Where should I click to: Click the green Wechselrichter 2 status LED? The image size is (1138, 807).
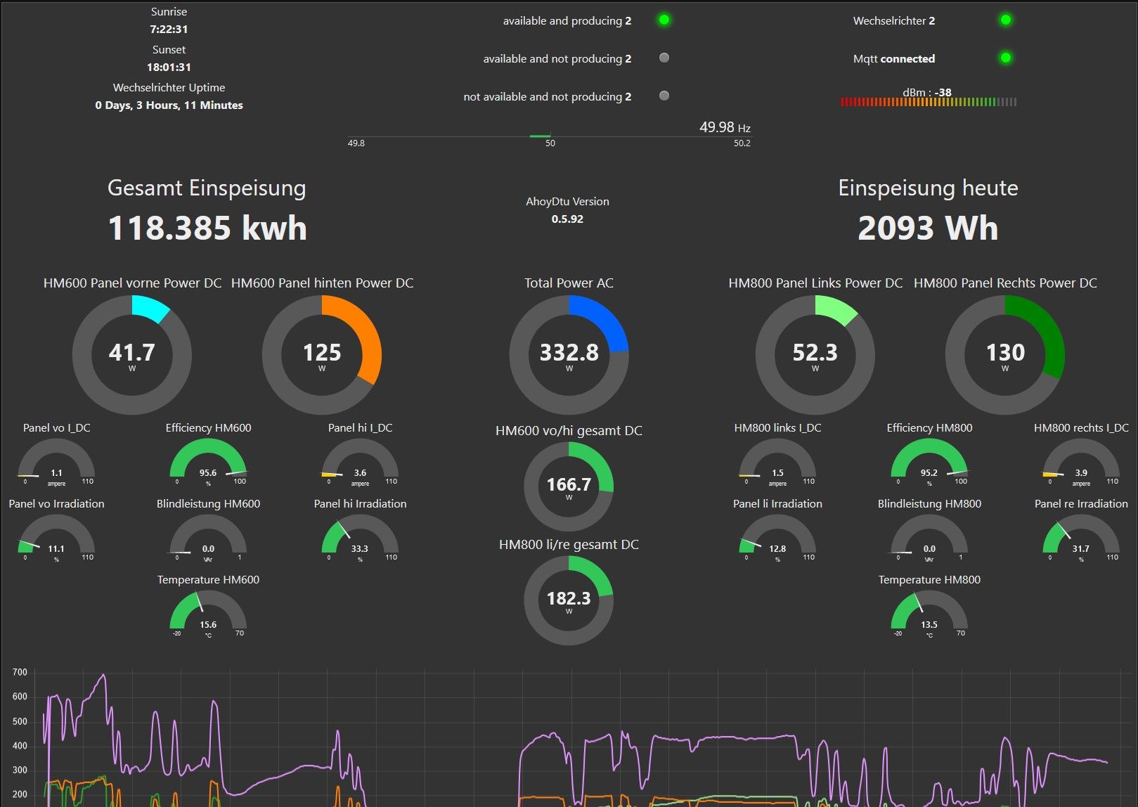click(1006, 20)
